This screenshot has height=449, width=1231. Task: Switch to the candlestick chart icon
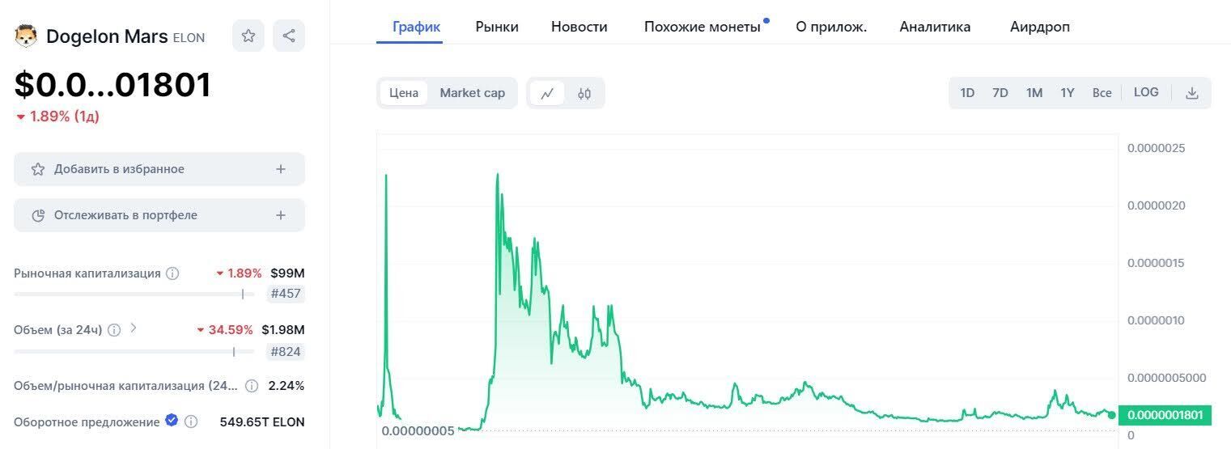(584, 93)
